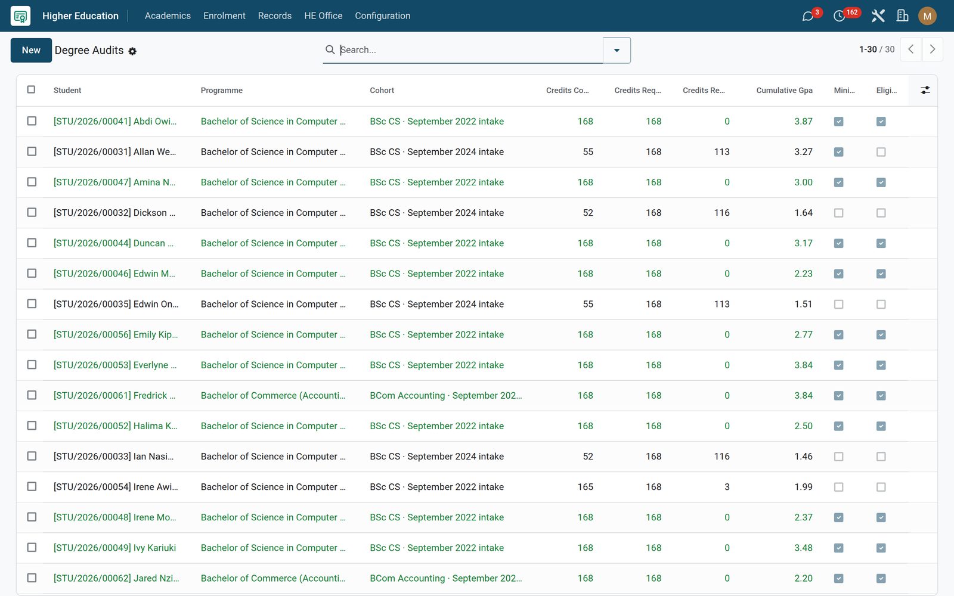Check the row for Edwin On STU/2026/00035
Screen dimensions: 954x596
(32, 304)
